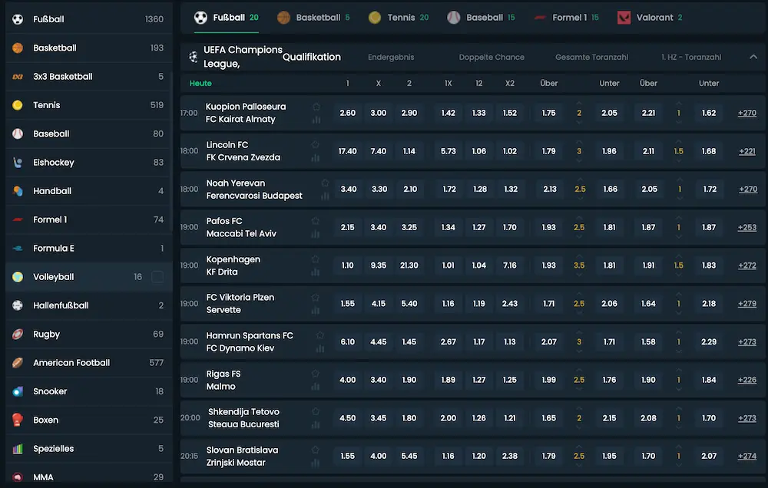This screenshot has height=488, width=768.
Task: Pick Kuopion Palloseura home win odds 2.60
Action: pyautogui.click(x=348, y=113)
